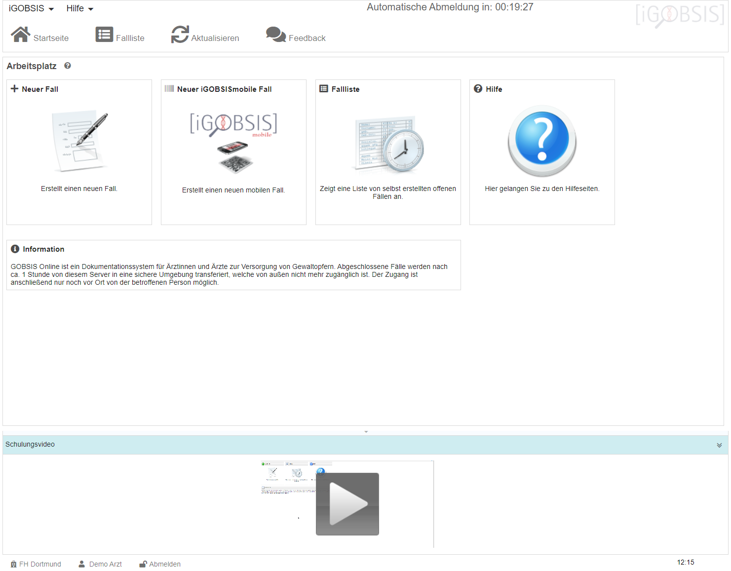This screenshot has height=571, width=731.
Task: Click the iGOBSIS mobile logo image
Action: (233, 125)
